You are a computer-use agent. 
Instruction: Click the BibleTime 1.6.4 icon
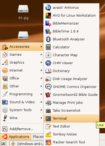pyautogui.click(x=48, y=31)
